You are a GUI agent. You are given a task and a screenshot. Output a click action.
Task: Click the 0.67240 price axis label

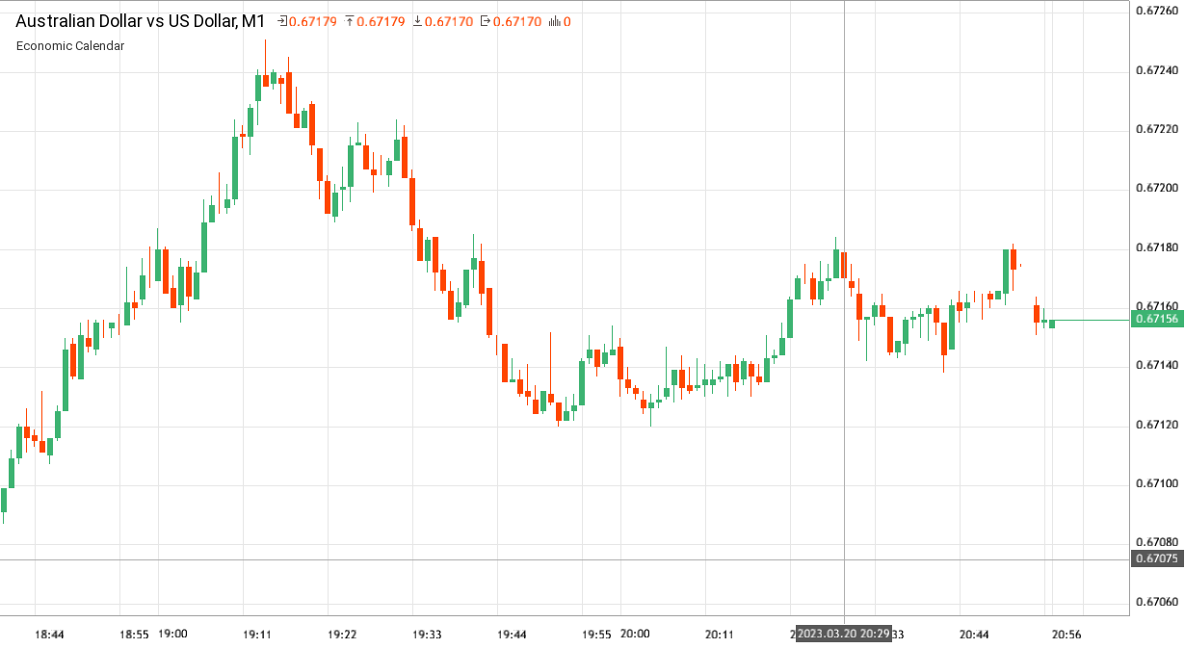click(1157, 70)
